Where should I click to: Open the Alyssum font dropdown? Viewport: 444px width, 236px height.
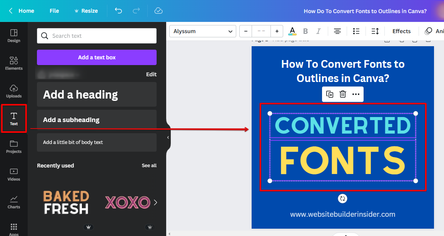pos(203,31)
